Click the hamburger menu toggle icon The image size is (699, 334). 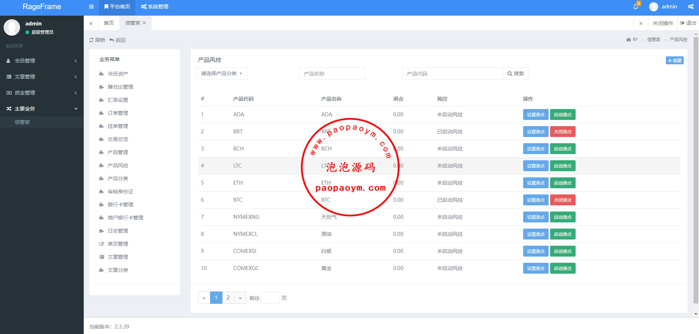pyautogui.click(x=91, y=7)
